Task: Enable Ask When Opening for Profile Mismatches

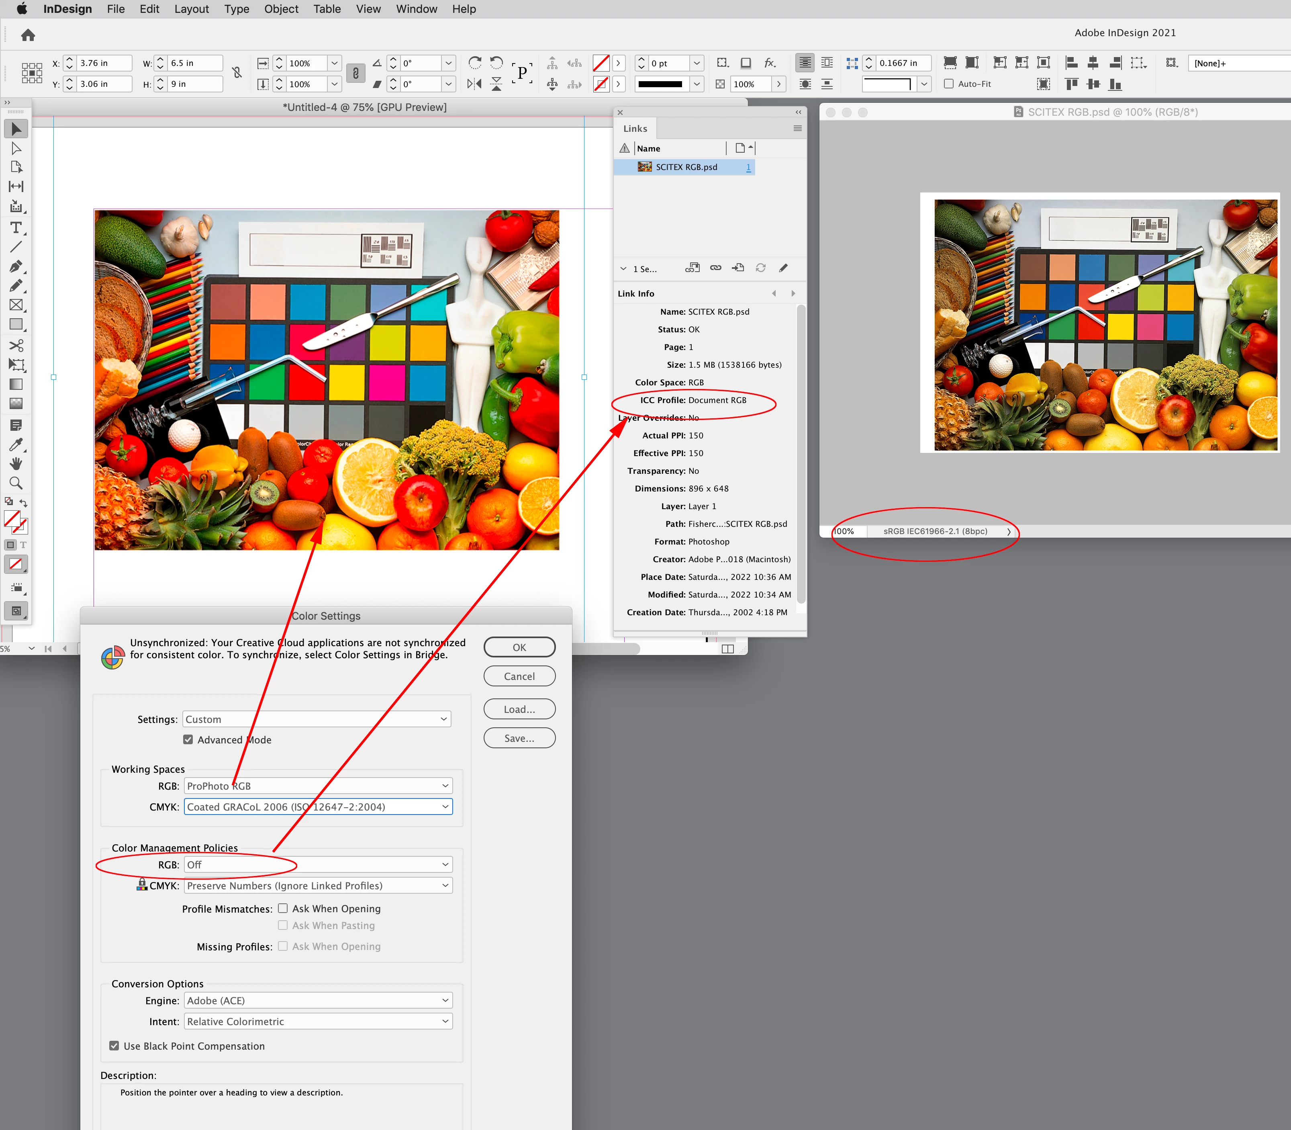Action: [x=283, y=909]
